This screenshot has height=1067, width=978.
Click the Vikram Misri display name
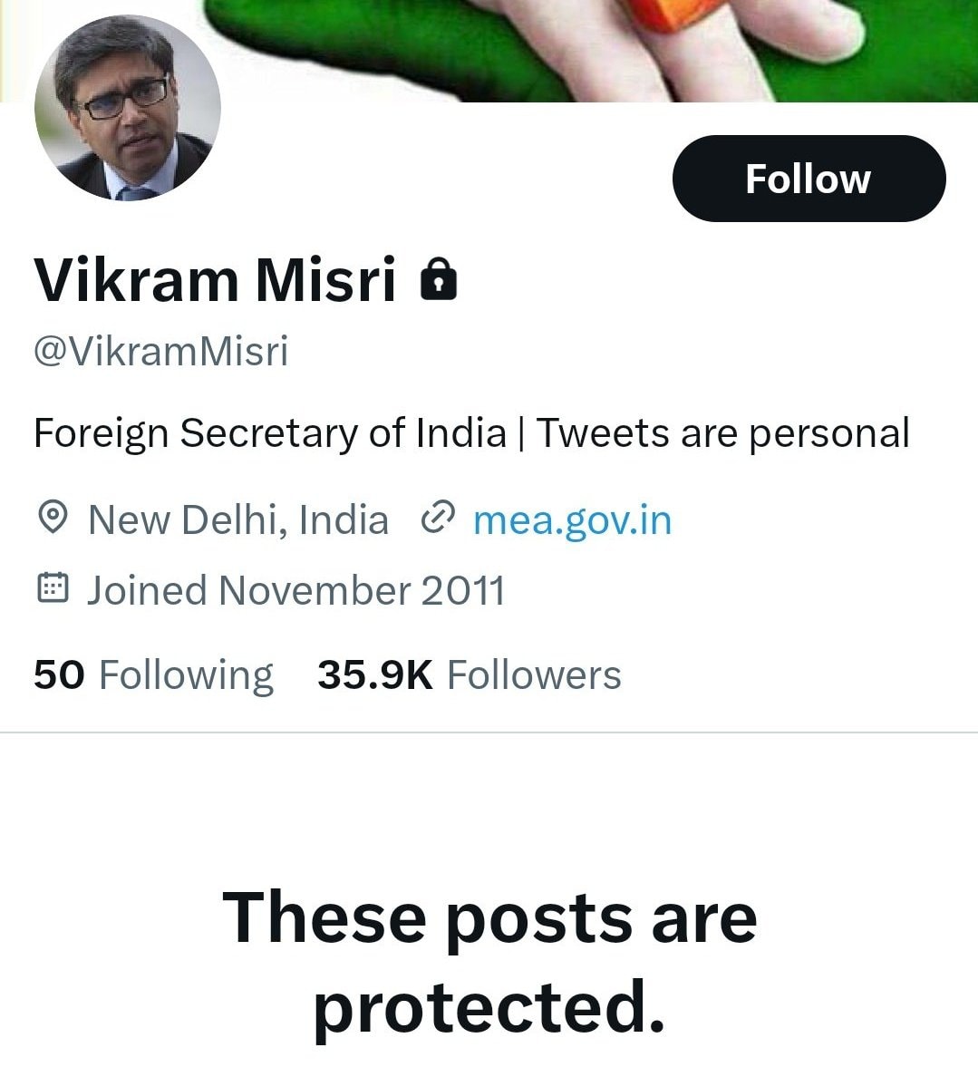point(215,279)
